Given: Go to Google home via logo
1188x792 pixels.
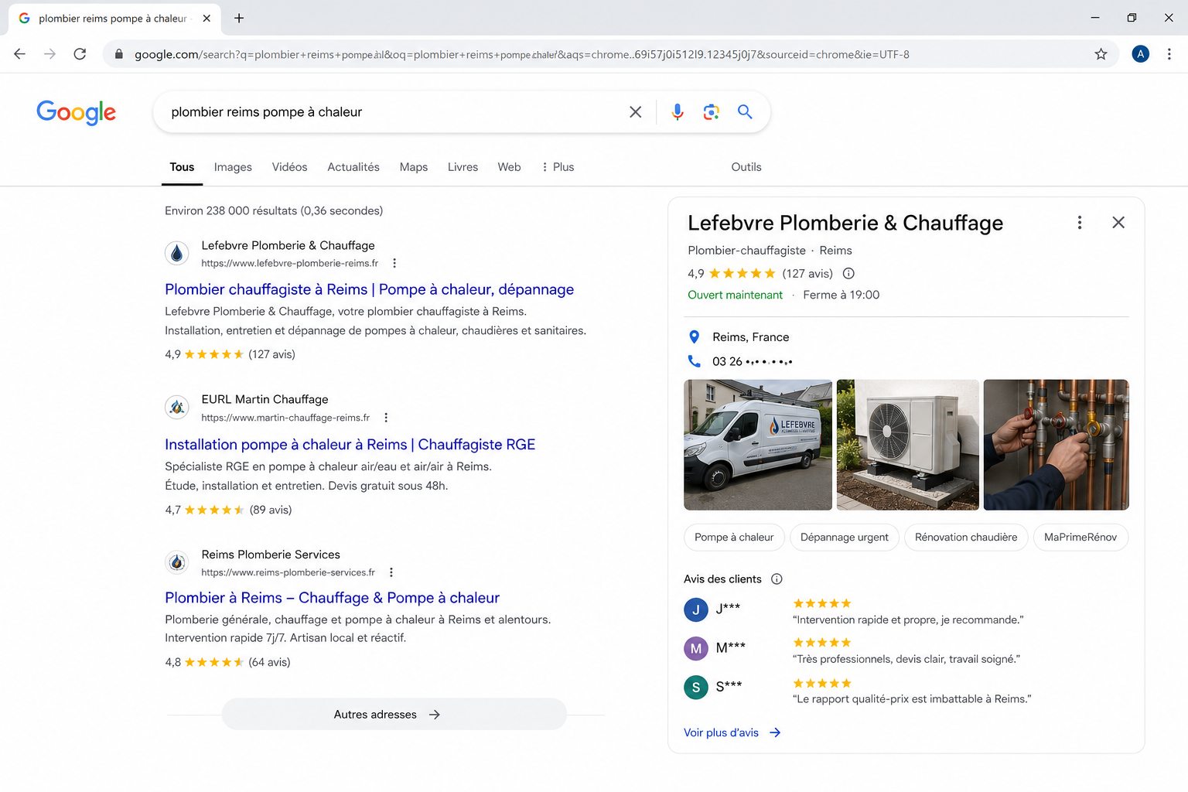Looking at the screenshot, I should 77,112.
